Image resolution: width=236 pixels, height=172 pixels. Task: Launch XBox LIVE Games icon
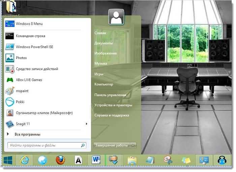point(10,80)
